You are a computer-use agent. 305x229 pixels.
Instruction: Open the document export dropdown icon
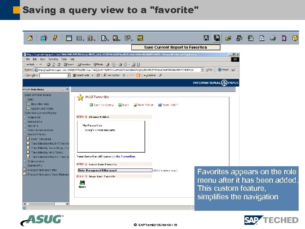click(105, 38)
